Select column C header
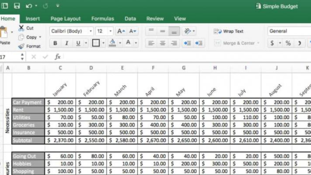Image resolution: width=311 pixels, height=175 pixels. point(60,68)
